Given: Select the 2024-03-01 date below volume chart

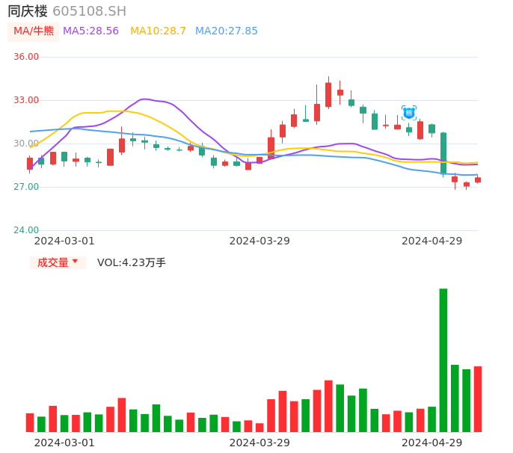Looking at the screenshot, I should [64, 443].
